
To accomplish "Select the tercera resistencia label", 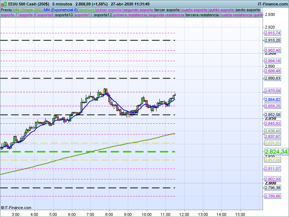I will 202,15.
